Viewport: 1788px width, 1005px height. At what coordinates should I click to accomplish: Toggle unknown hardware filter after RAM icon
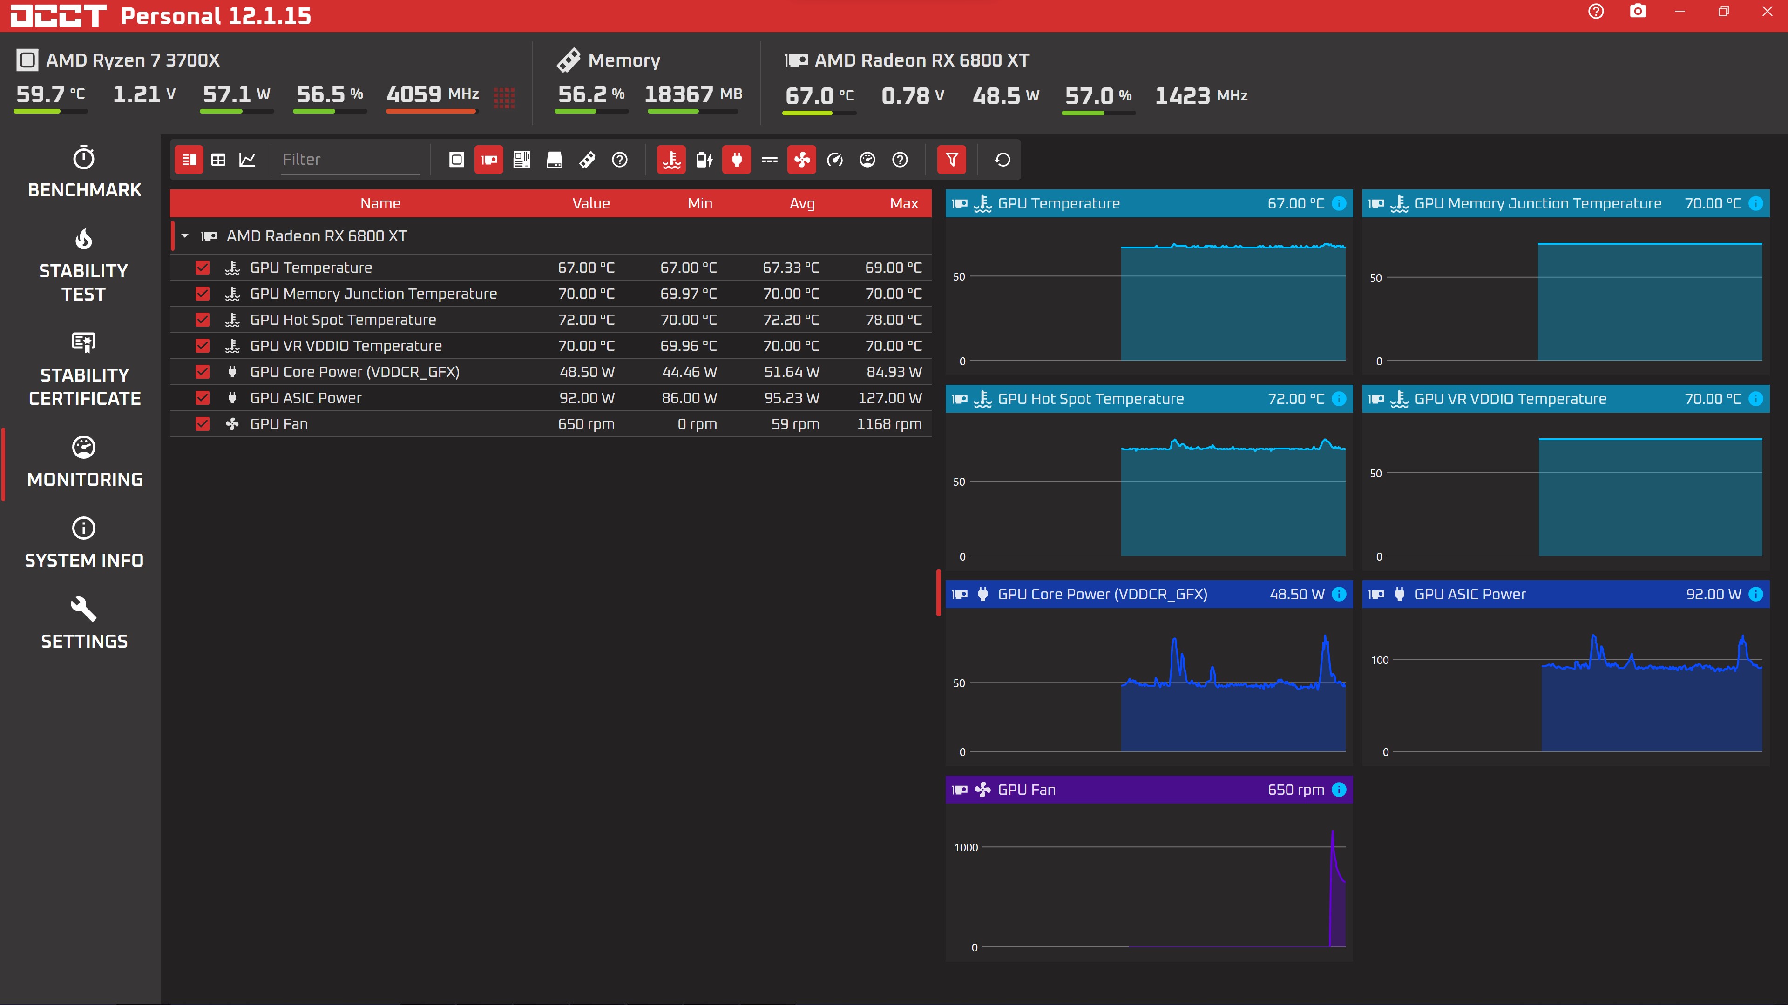tap(620, 160)
